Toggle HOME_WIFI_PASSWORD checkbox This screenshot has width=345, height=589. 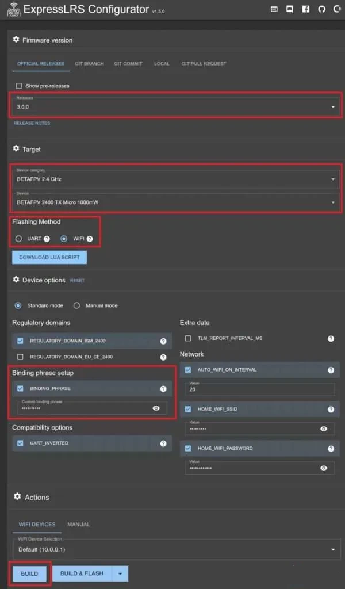click(188, 448)
